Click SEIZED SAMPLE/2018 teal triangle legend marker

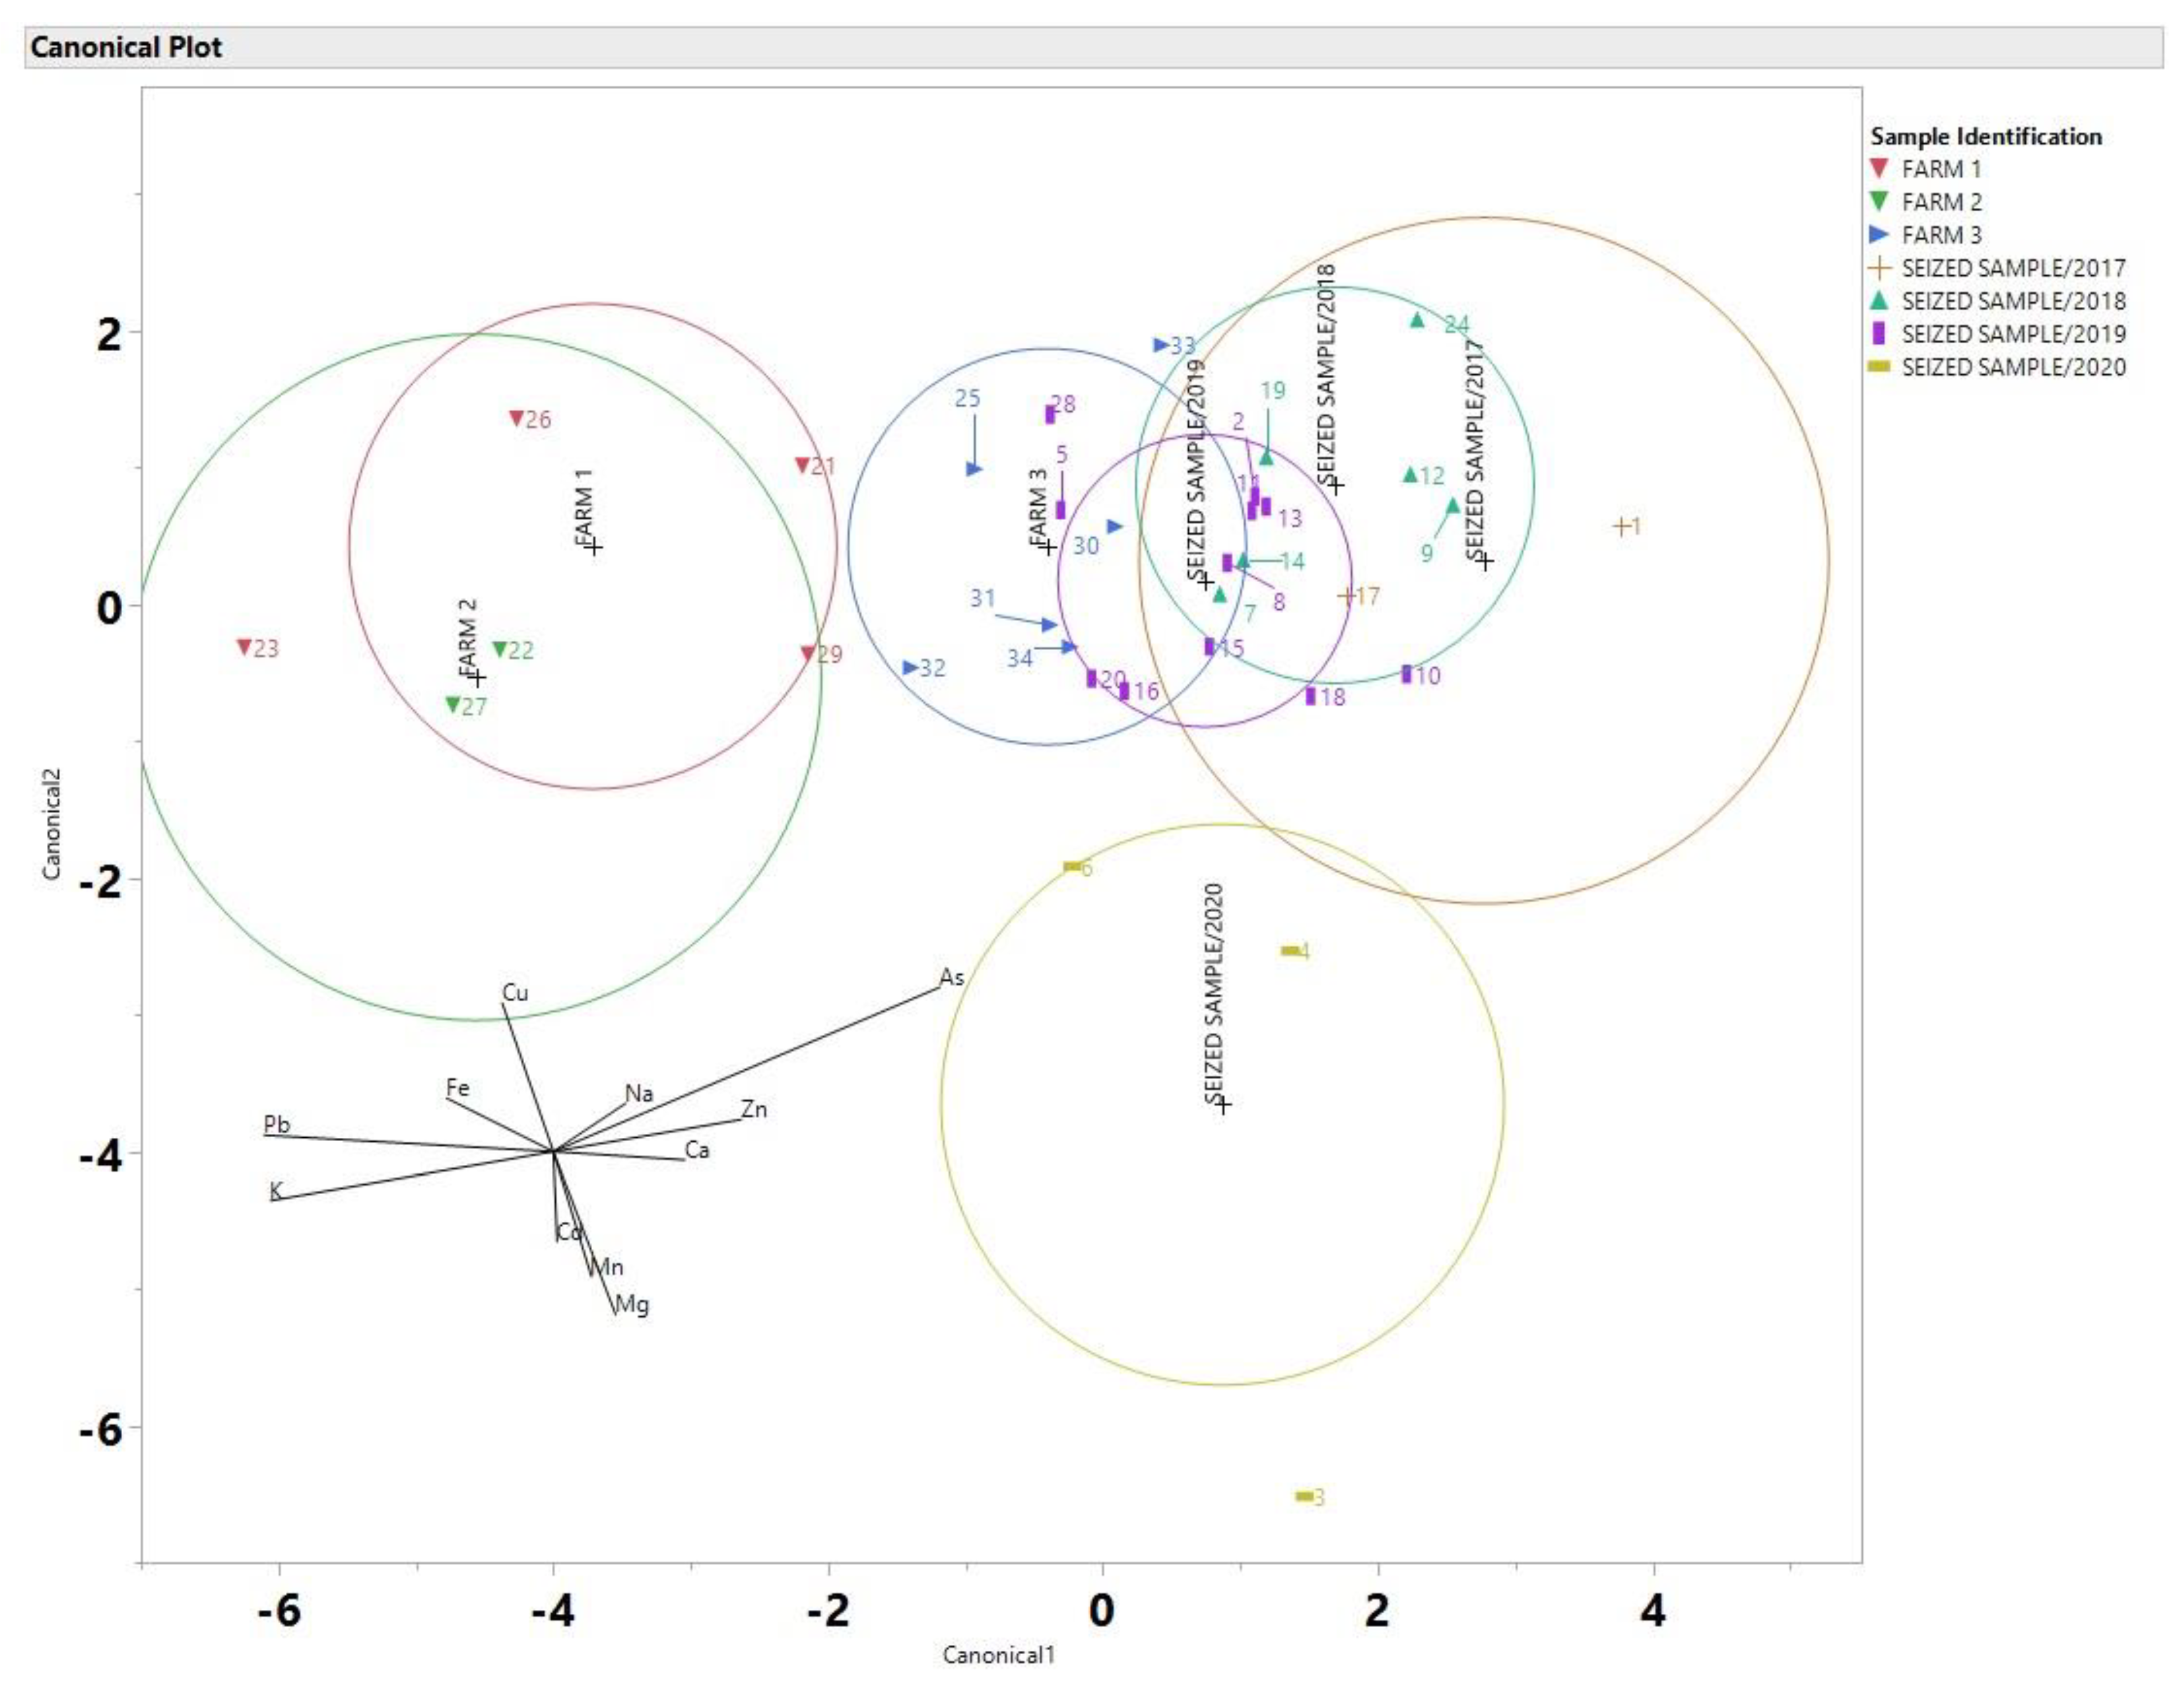coord(1879,300)
